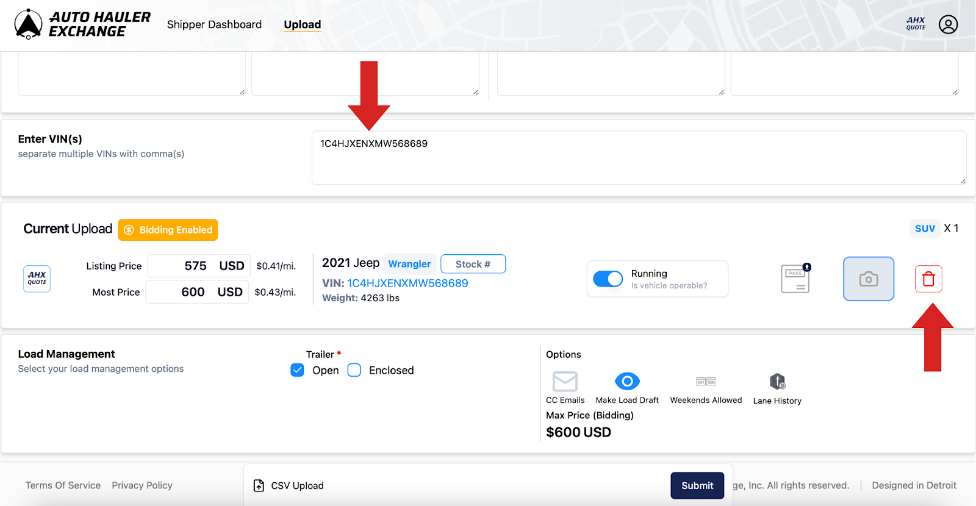The image size is (976, 506).
Task: Click the $600 USD max price text
Action: 578,432
